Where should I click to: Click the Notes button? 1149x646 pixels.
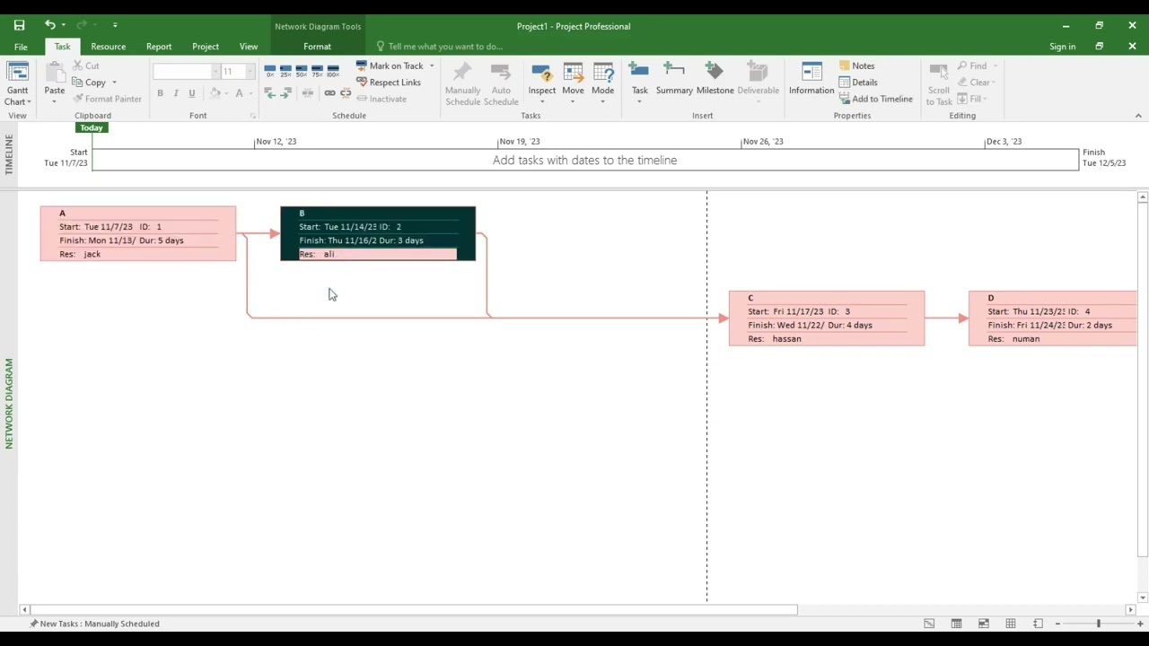(x=856, y=65)
